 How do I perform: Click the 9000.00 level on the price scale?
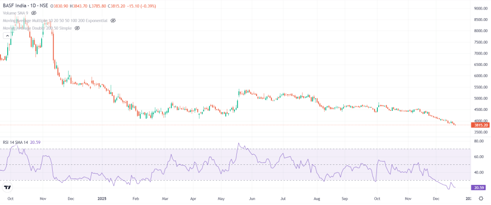tap(481, 9)
